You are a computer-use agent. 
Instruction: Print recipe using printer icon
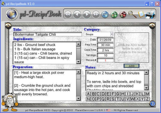(150, 15)
